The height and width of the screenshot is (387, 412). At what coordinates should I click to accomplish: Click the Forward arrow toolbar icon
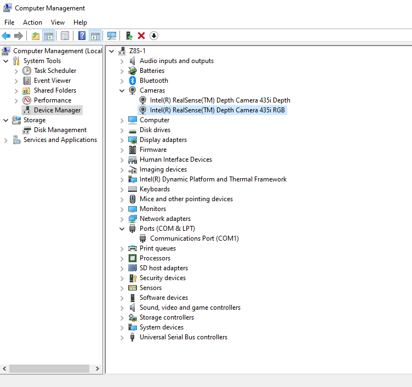click(19, 36)
